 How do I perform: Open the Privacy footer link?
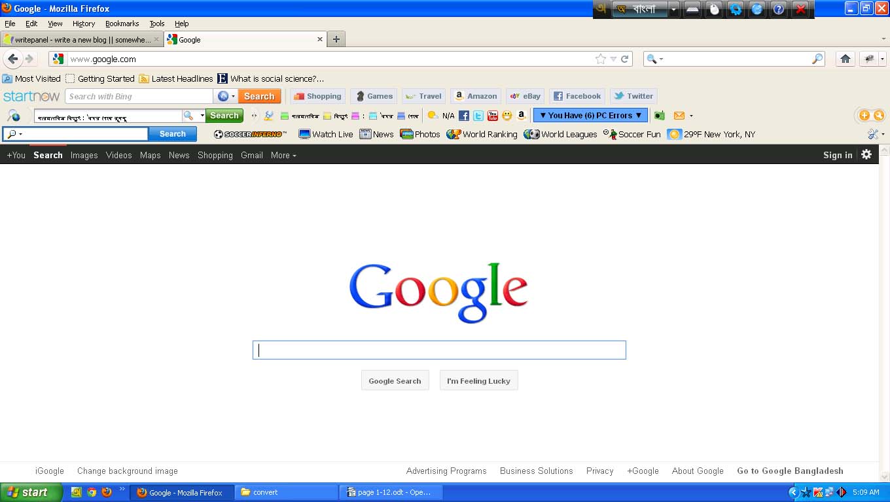tap(599, 471)
